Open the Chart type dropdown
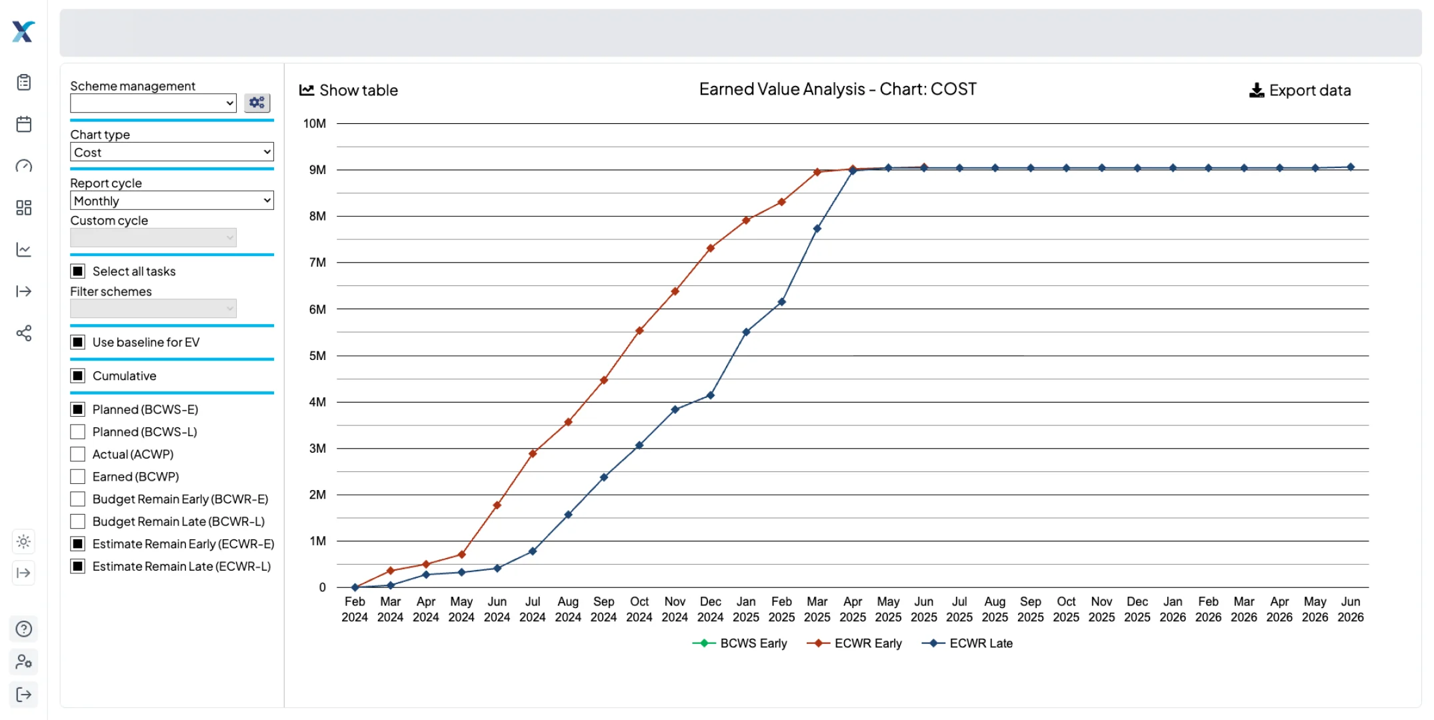Screen dimensions: 1434x720 pyautogui.click(x=171, y=152)
